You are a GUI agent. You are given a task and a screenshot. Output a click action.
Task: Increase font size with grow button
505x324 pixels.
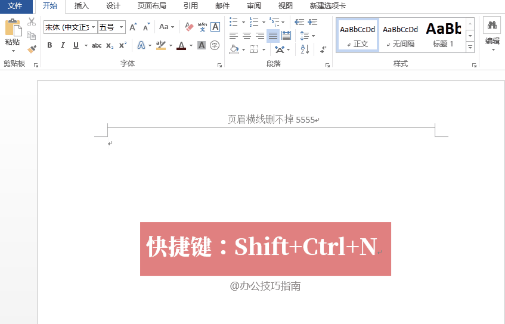[x=133, y=27]
